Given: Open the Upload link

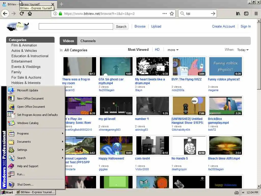Looking at the screenshot, I should pos(156,26).
